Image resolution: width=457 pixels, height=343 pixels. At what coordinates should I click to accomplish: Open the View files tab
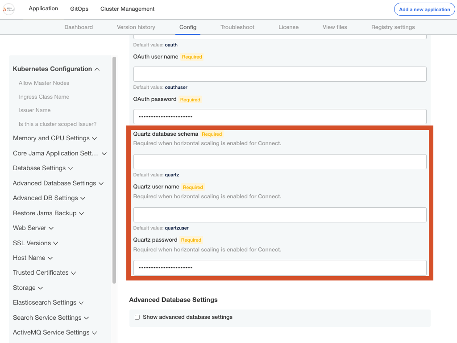coord(335,27)
